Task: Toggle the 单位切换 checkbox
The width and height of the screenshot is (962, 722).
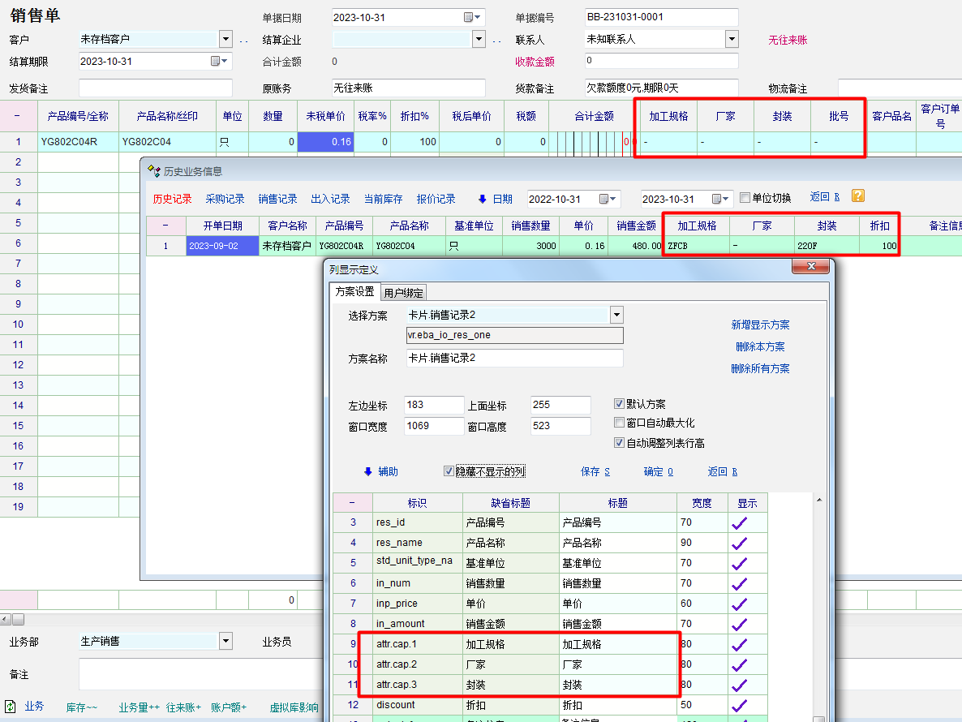Action: coord(745,198)
